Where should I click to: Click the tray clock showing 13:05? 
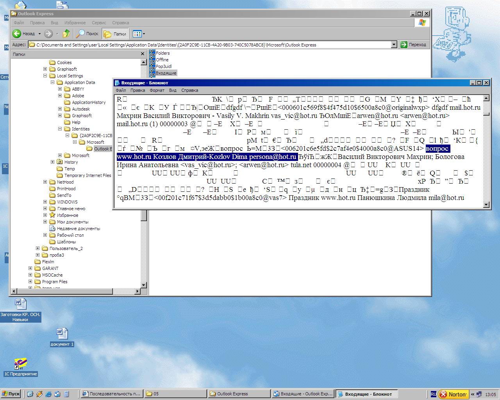(490, 395)
